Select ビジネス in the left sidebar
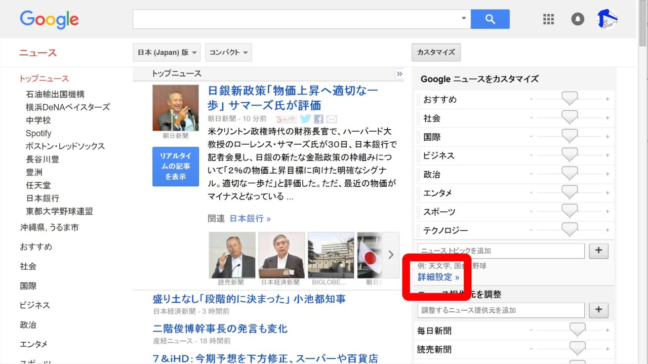 click(x=35, y=305)
